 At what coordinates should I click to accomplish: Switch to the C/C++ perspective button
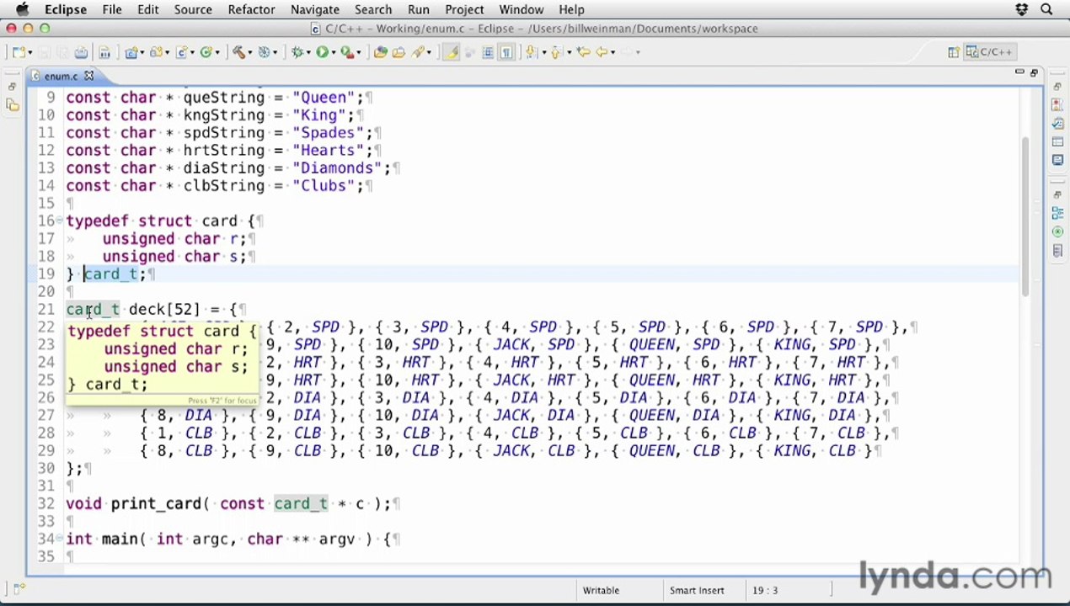pos(992,52)
